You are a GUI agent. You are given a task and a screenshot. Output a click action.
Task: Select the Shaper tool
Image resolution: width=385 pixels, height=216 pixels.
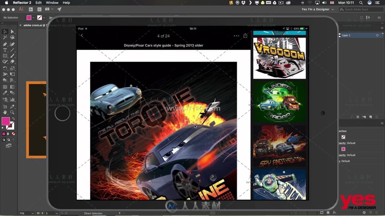5,62
